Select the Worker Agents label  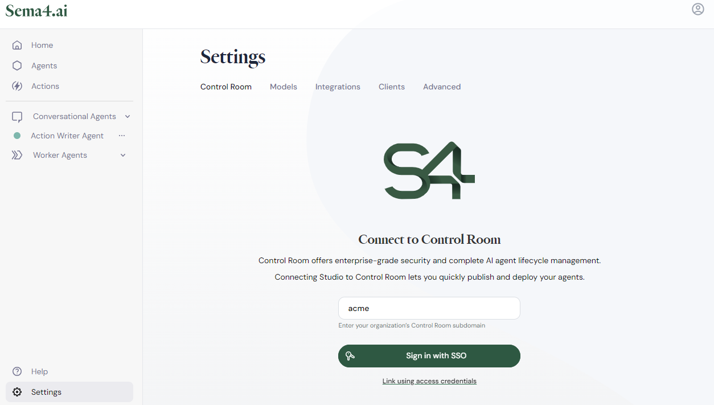click(x=60, y=155)
